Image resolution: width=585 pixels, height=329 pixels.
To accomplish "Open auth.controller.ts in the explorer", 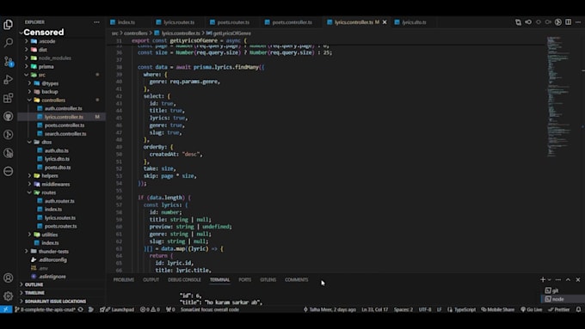I will coord(63,108).
